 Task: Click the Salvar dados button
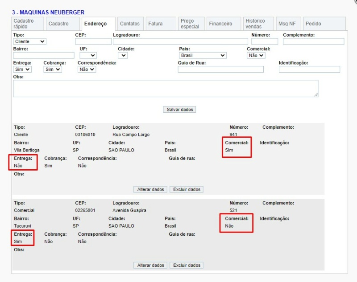(180, 110)
